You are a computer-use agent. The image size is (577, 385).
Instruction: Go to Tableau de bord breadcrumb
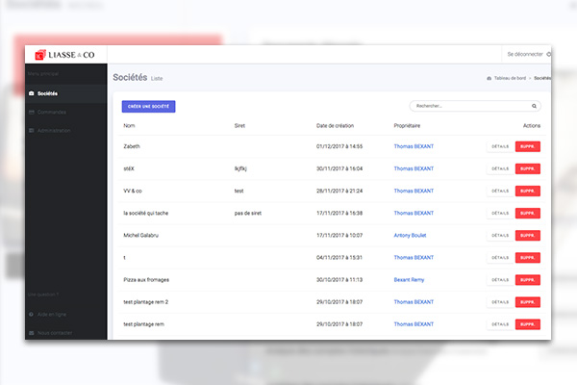point(510,78)
